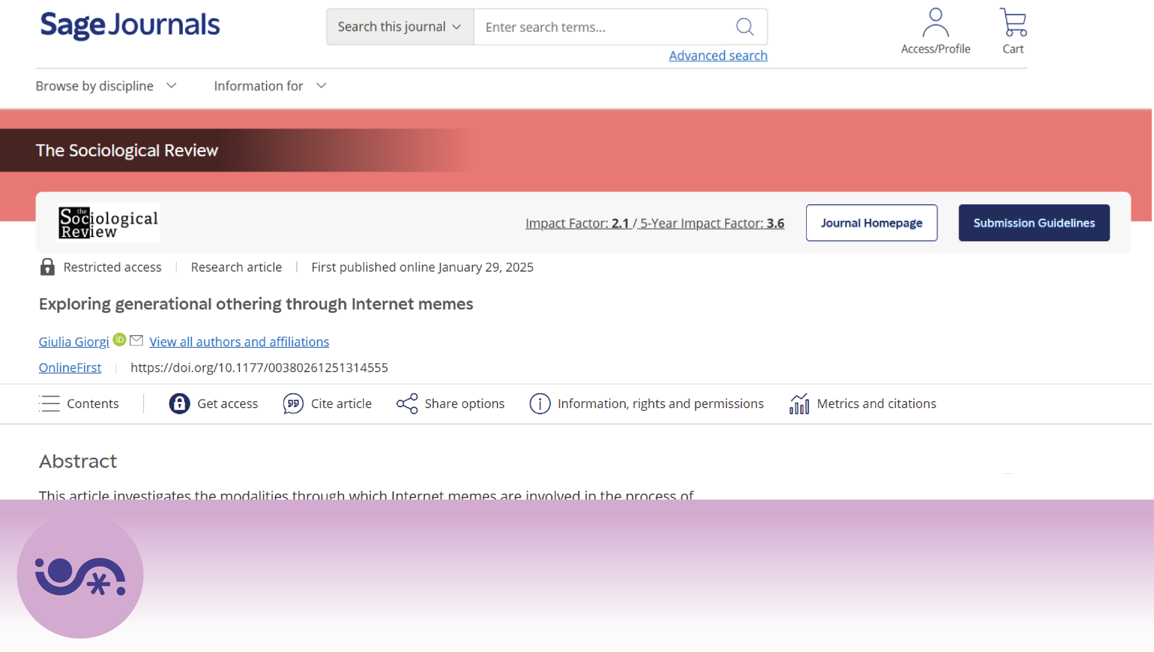Screen dimensions: 1154x652
Task: Select the Share options menu label
Action: 464,403
